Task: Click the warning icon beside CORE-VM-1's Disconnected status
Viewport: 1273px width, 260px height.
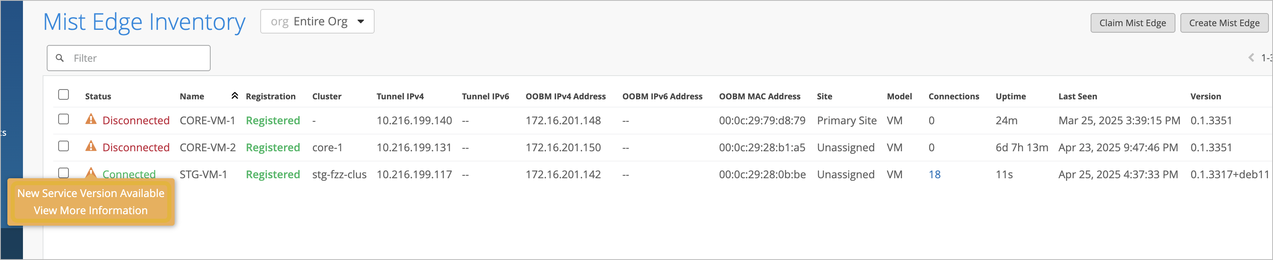Action: point(91,120)
